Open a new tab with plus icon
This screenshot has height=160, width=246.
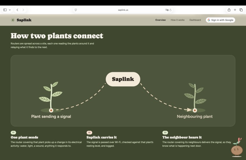235,10
